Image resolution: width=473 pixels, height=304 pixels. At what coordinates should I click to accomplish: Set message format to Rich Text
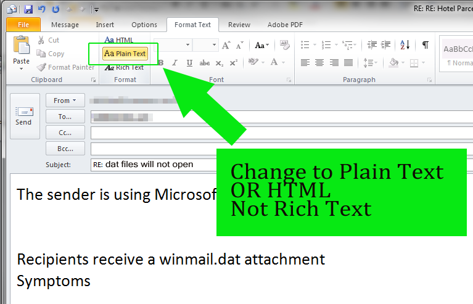[x=124, y=68]
